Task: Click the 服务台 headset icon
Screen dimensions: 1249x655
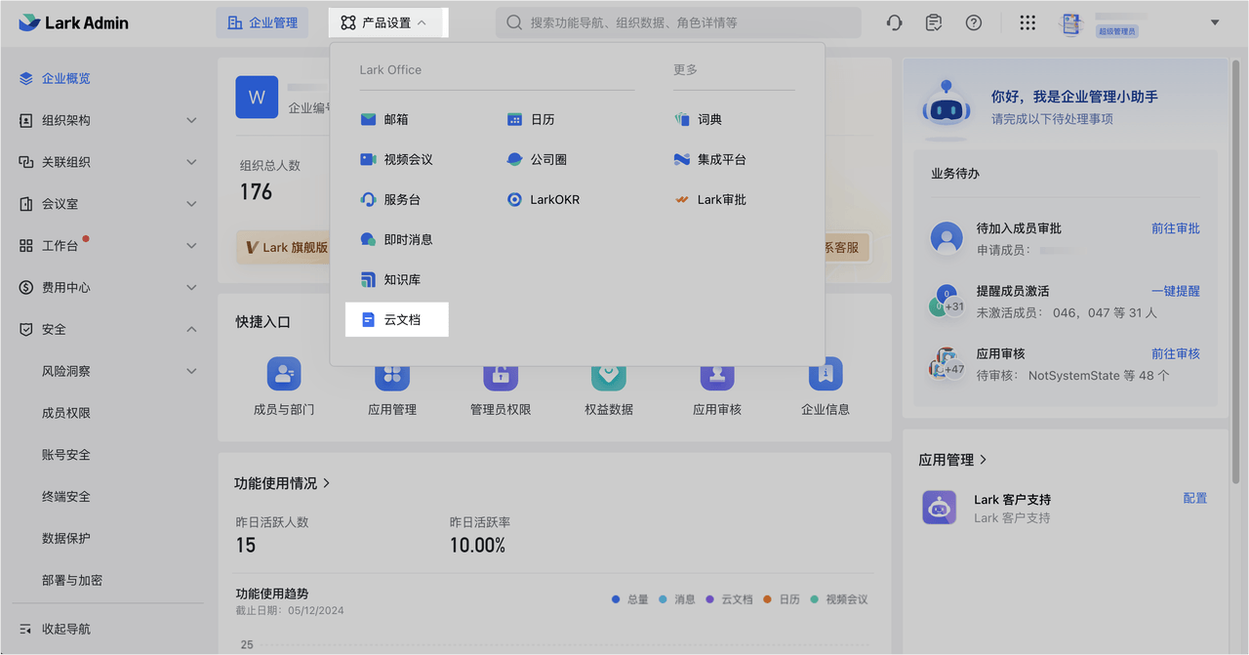Action: [368, 199]
